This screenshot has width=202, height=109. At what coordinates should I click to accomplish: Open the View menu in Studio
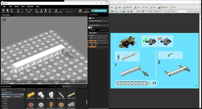click(23, 6)
